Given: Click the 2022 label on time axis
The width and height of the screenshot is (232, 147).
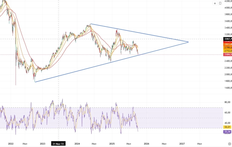Looking at the screenshot, I should click(x=11, y=144).
